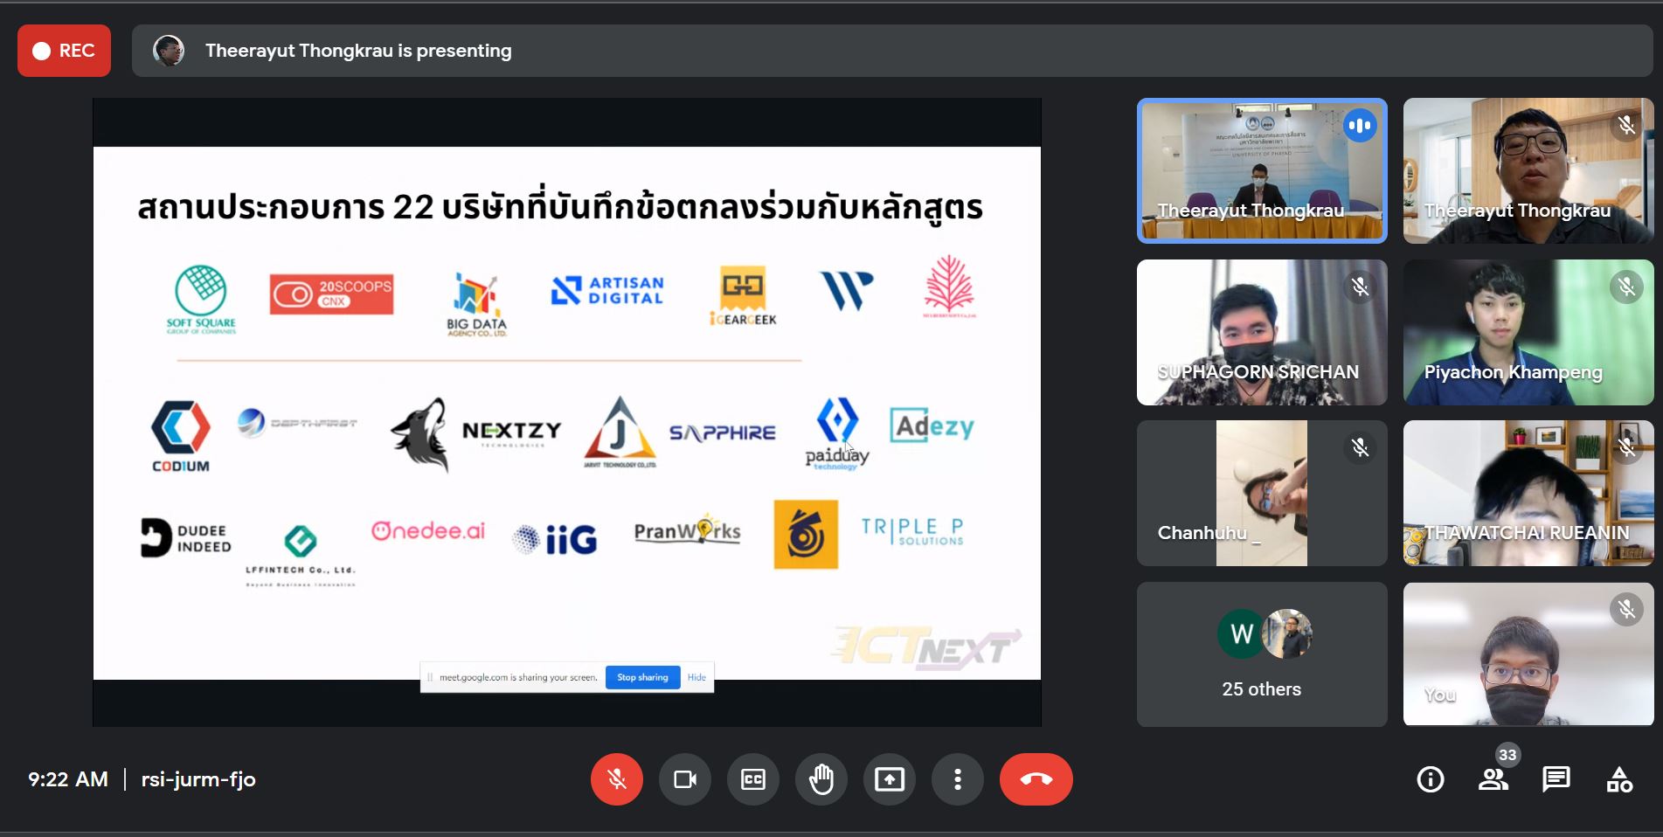This screenshot has height=837, width=1663.
Task: Click the Present now screen icon
Action: point(889,779)
